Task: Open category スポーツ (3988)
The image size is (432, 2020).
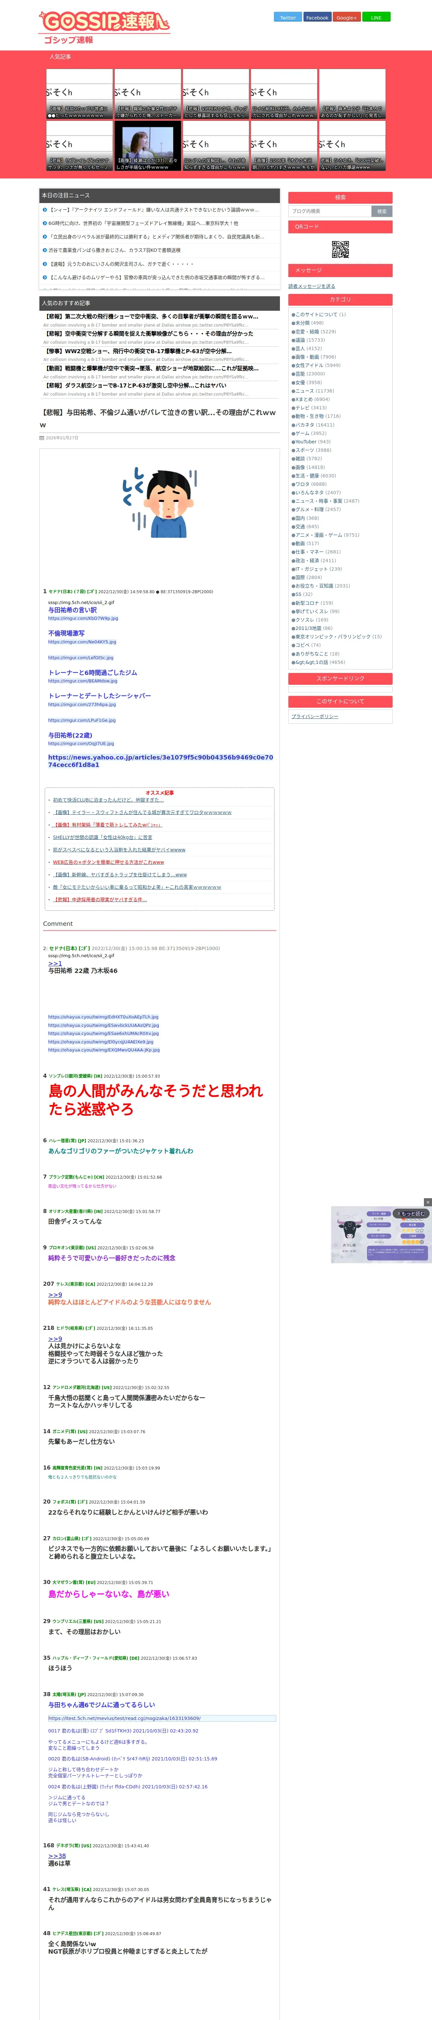Action: tap(312, 450)
